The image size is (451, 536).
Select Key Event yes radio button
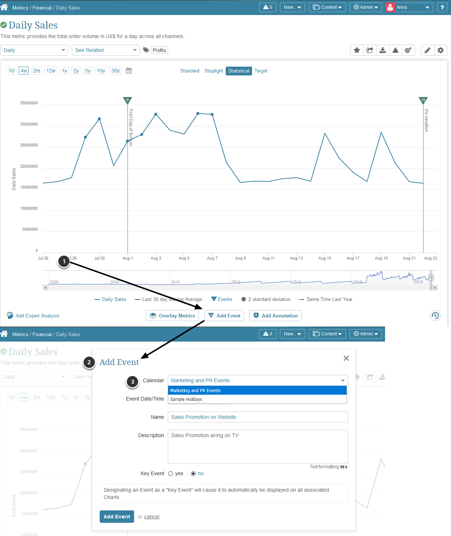(170, 473)
